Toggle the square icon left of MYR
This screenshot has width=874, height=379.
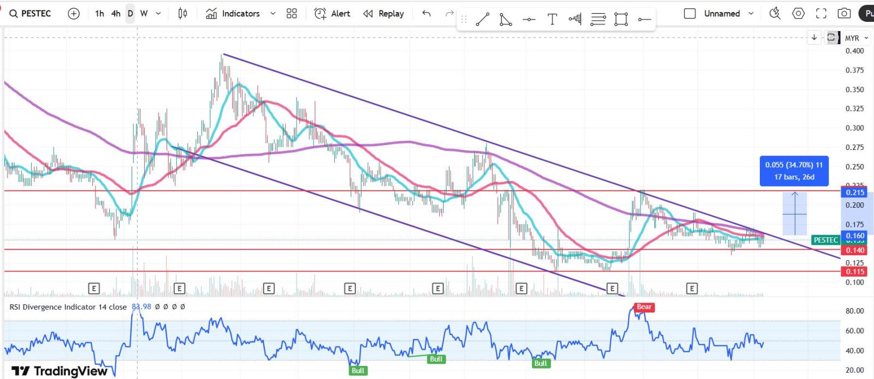[831, 37]
